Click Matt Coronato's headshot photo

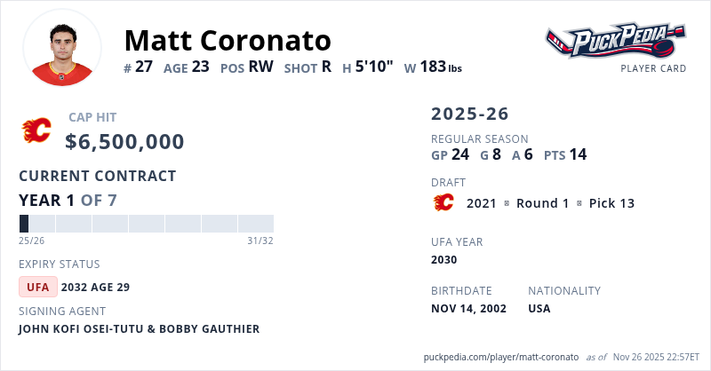pos(62,49)
